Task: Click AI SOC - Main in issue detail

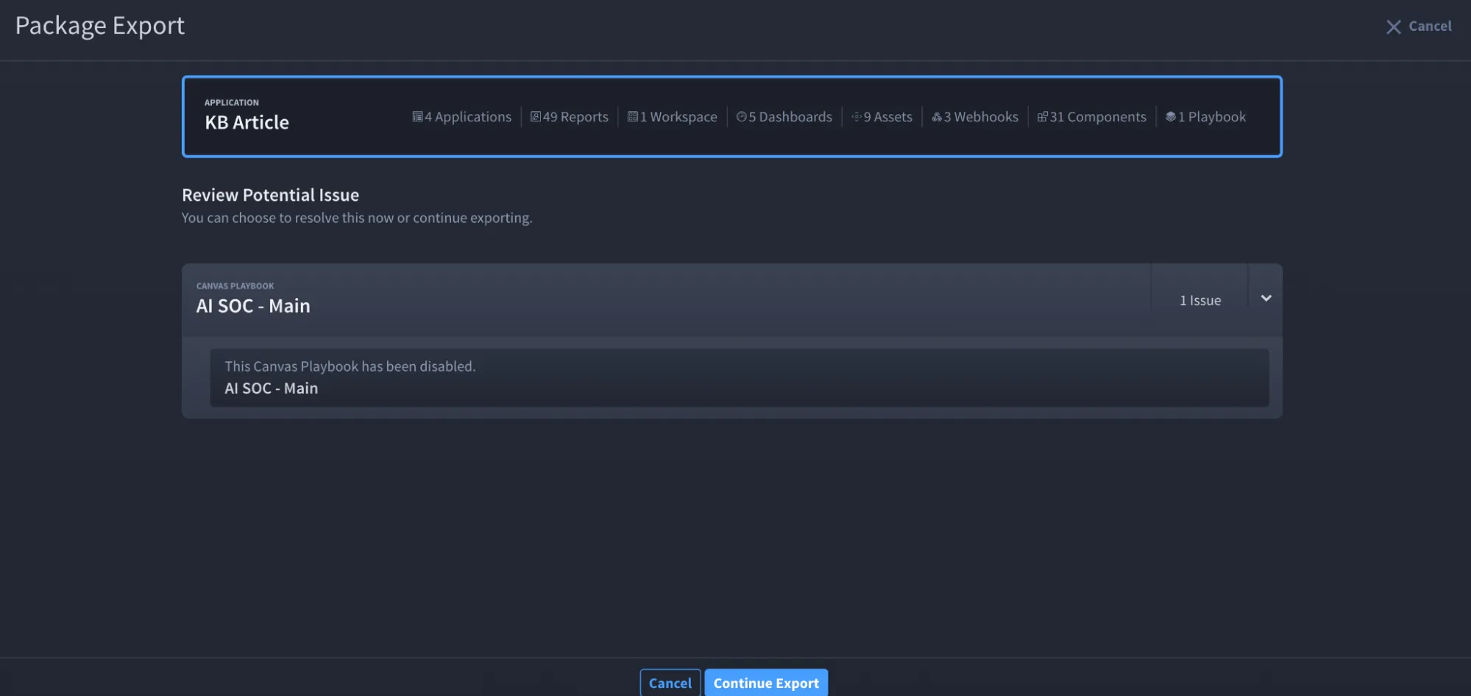Action: 272,388
